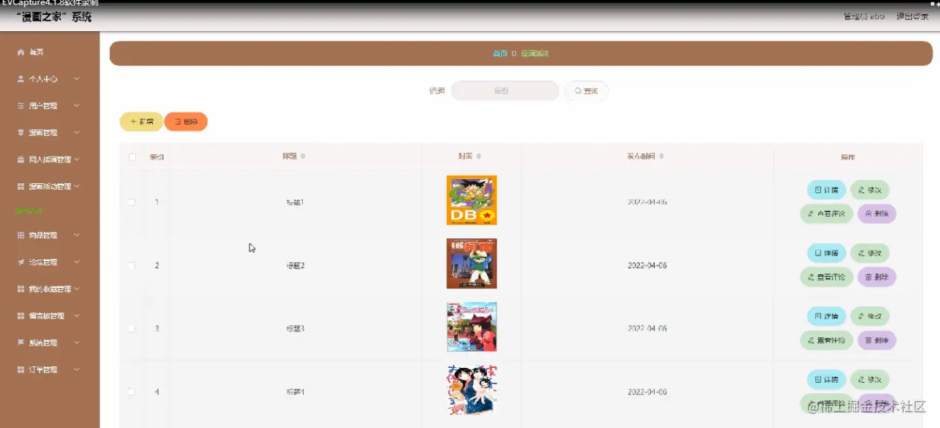Screen dimensions: 940x428
Task: Click 修改 for 标题4 row
Action: 869,379
